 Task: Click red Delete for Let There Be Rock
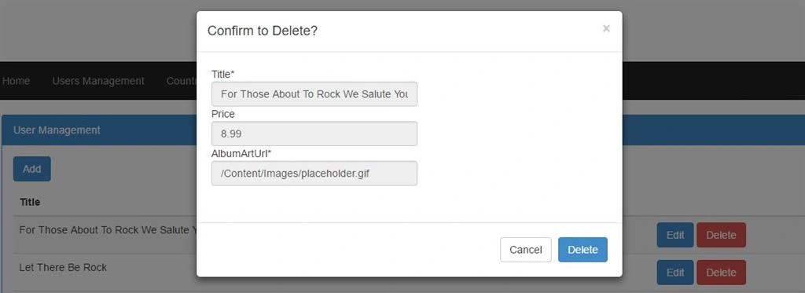coord(721,273)
